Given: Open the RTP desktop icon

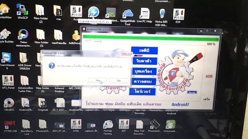Looking at the screenshot, I should tap(178, 16).
